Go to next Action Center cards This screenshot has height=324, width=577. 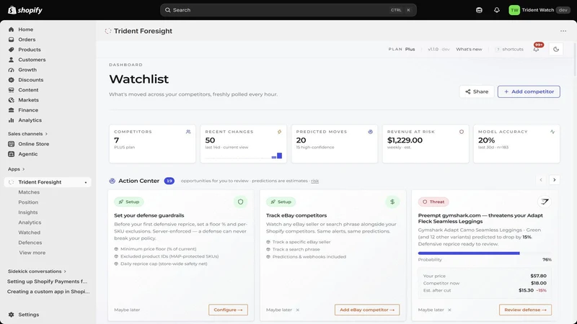[x=554, y=179]
